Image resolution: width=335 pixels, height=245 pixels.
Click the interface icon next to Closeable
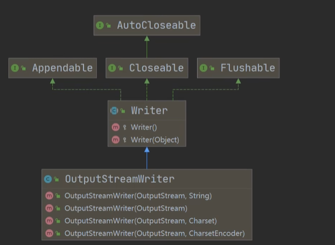pos(112,68)
